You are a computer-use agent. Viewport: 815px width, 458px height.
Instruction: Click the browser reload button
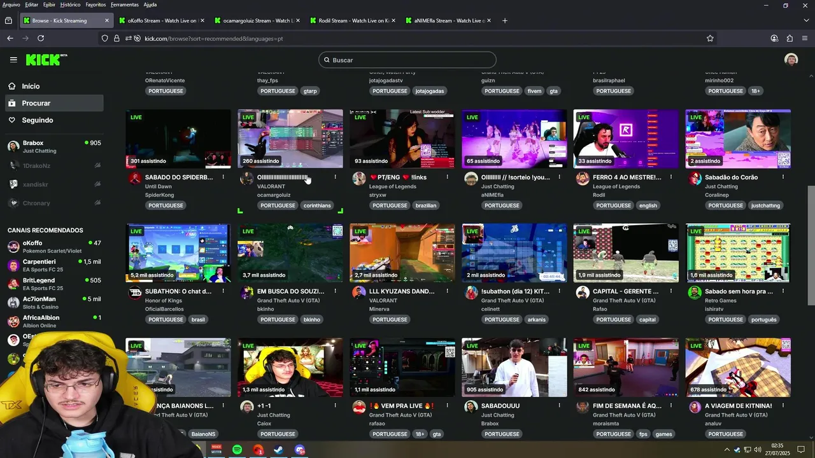tap(41, 38)
